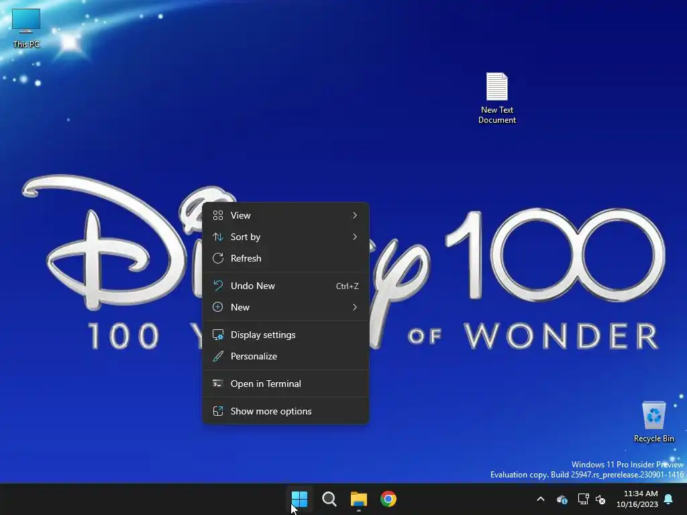Click the date 10/16/2023 in taskbar

(637, 504)
